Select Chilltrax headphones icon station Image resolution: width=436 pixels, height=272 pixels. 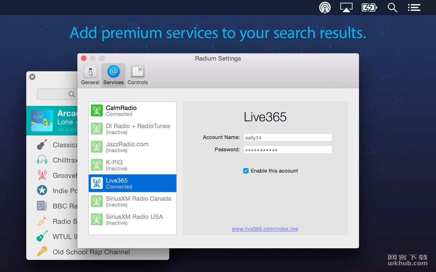click(42, 160)
